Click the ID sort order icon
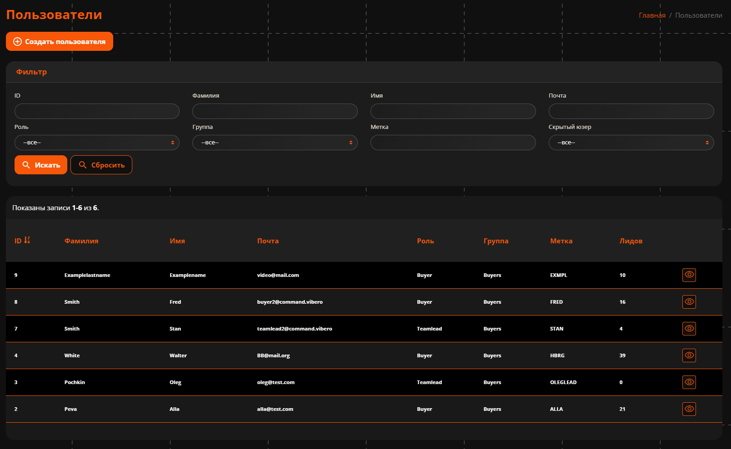The image size is (731, 449). coord(27,240)
